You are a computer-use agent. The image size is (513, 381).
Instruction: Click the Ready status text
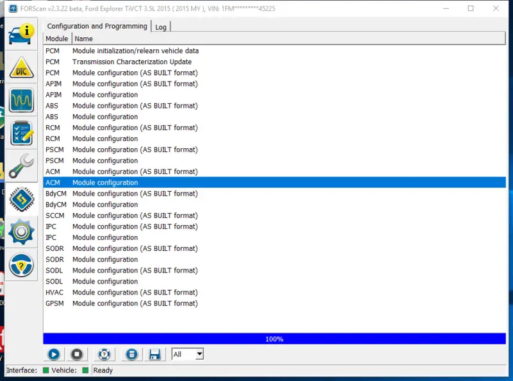103,370
